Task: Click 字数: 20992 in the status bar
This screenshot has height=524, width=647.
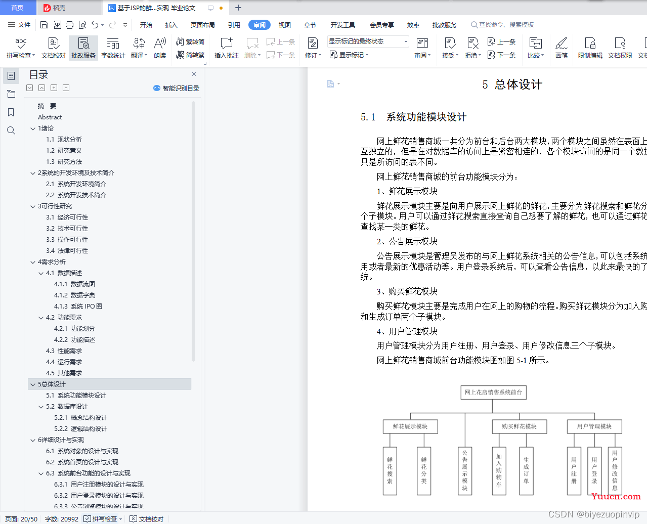Action: point(62,519)
